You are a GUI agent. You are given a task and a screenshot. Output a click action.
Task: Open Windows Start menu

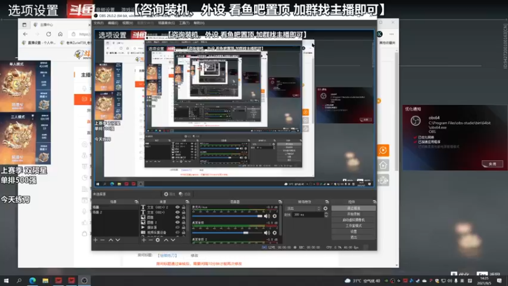tap(6, 280)
